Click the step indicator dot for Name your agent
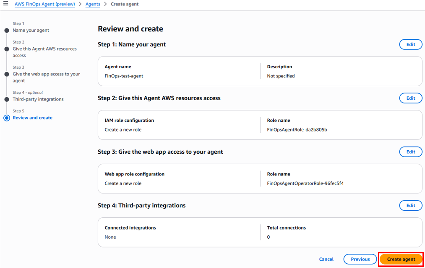This screenshot has width=425, height=268. click(7, 31)
